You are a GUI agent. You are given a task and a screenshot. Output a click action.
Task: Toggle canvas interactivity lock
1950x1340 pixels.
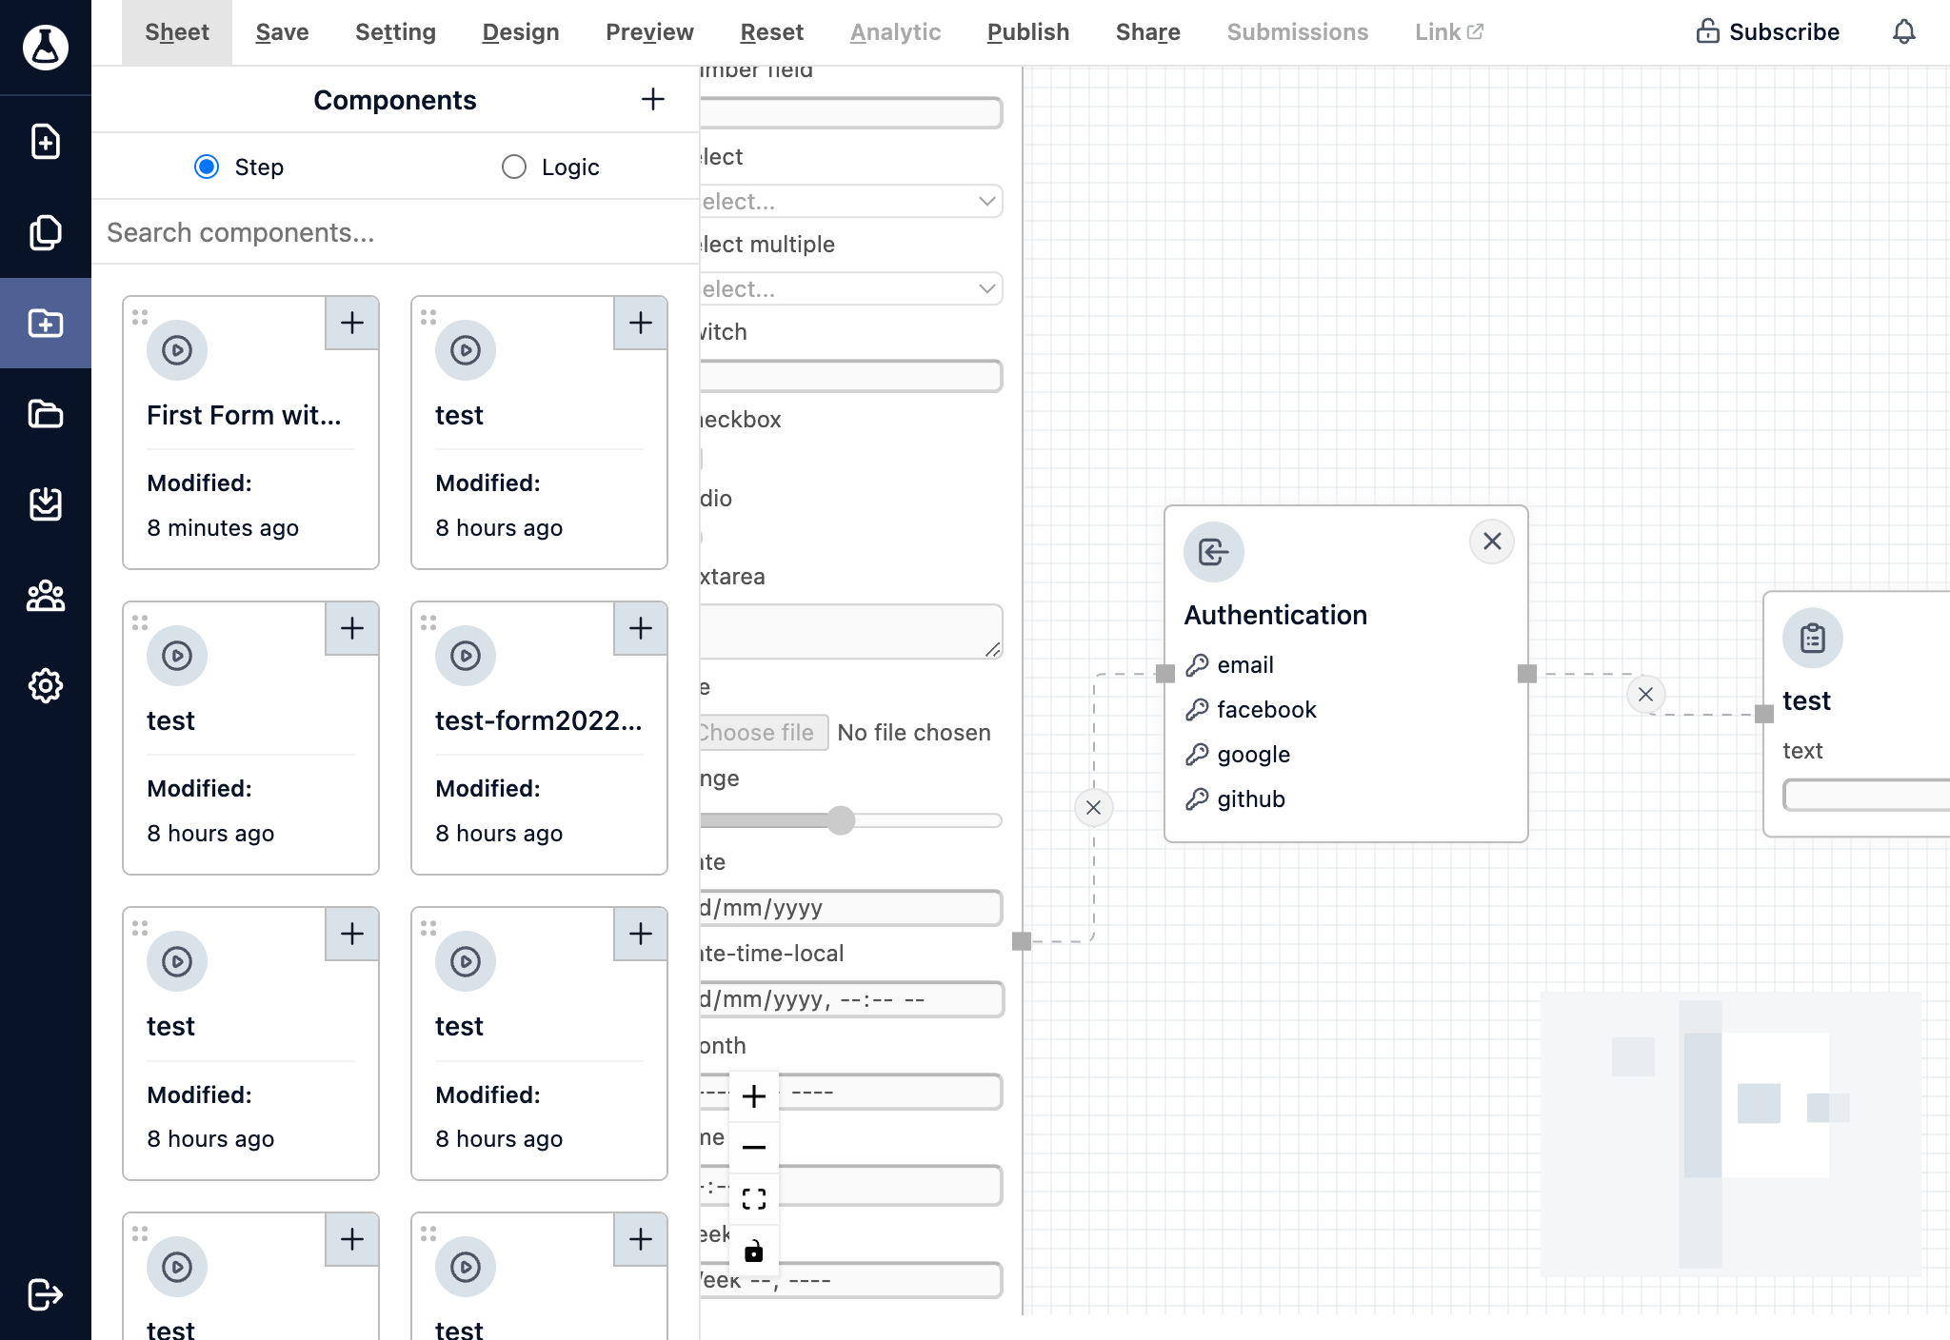pyautogui.click(x=754, y=1251)
